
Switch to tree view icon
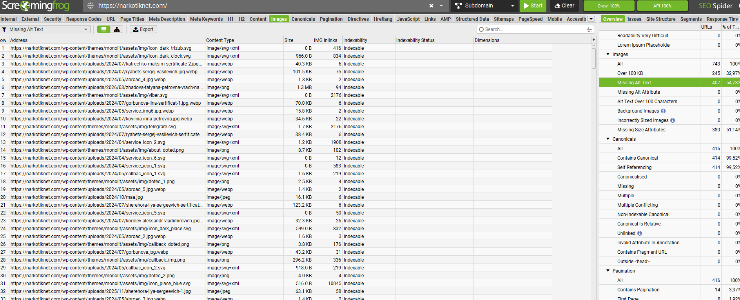coord(117,29)
